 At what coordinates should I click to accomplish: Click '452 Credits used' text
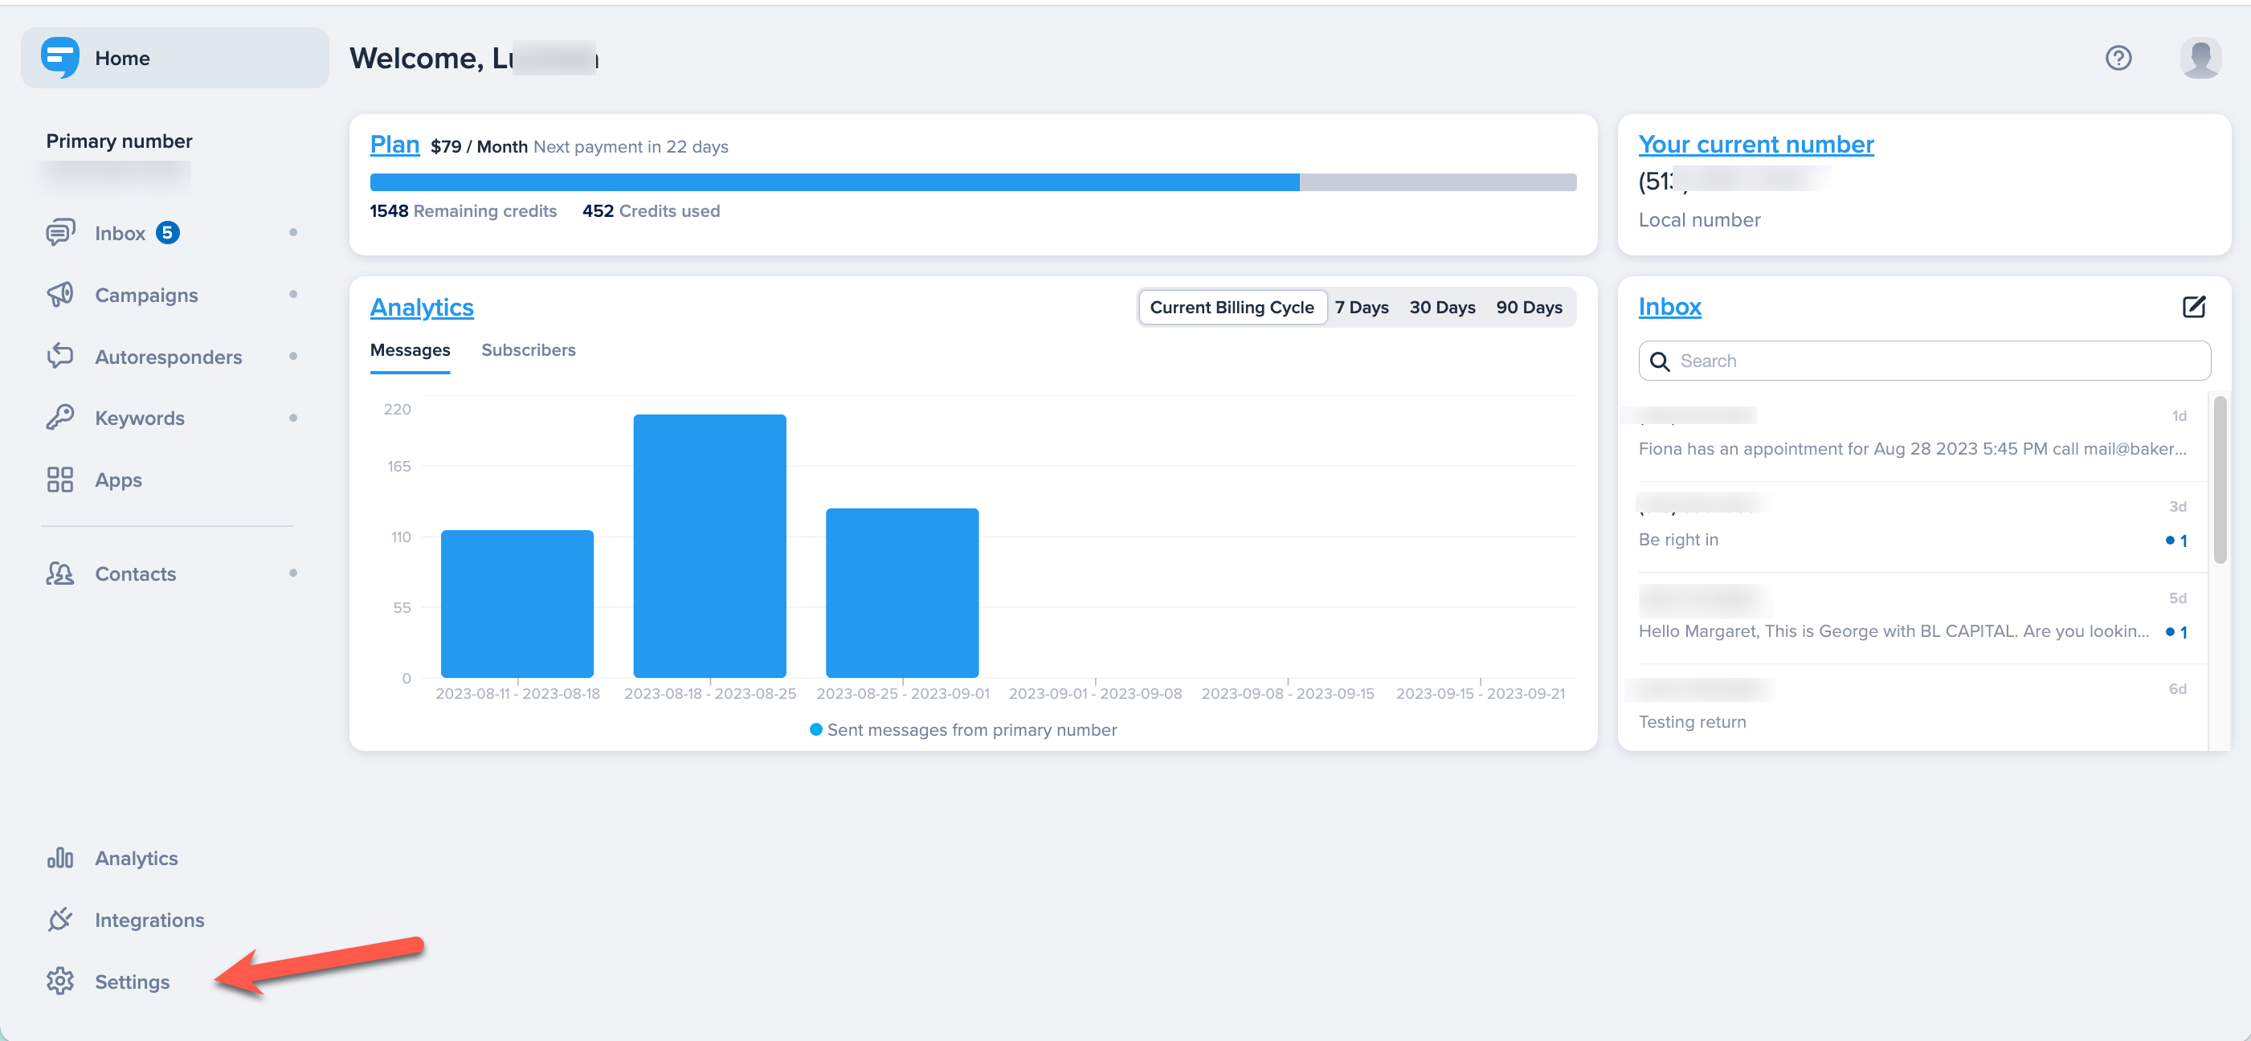pyautogui.click(x=651, y=211)
